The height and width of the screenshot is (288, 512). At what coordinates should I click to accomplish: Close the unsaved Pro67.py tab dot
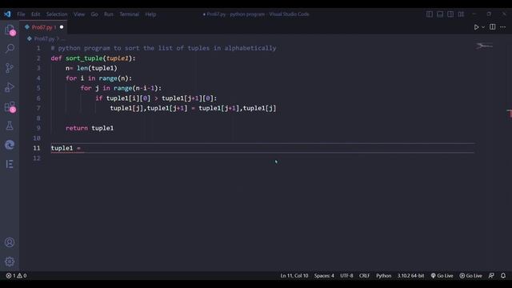point(62,27)
